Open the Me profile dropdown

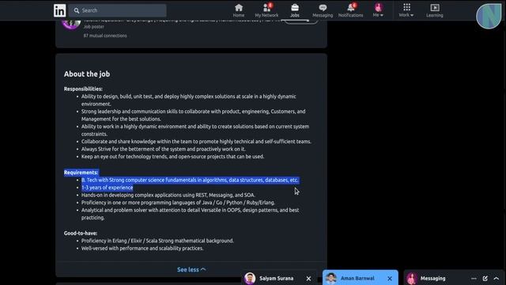coord(378,10)
